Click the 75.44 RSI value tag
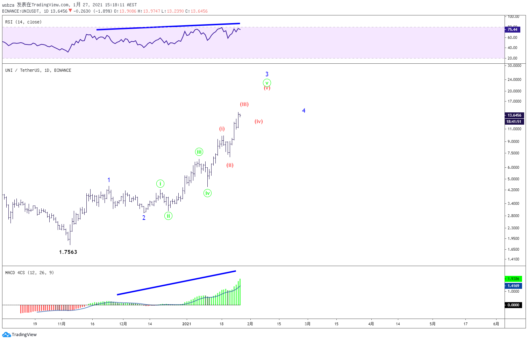528x341 pixels. click(x=513, y=30)
